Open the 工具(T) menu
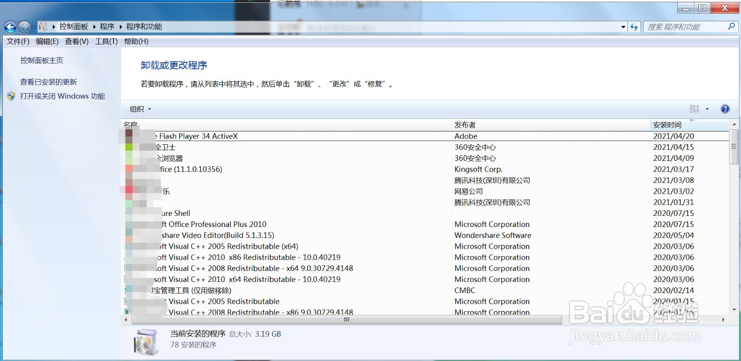Image resolution: width=741 pixels, height=361 pixels. pyautogui.click(x=107, y=42)
